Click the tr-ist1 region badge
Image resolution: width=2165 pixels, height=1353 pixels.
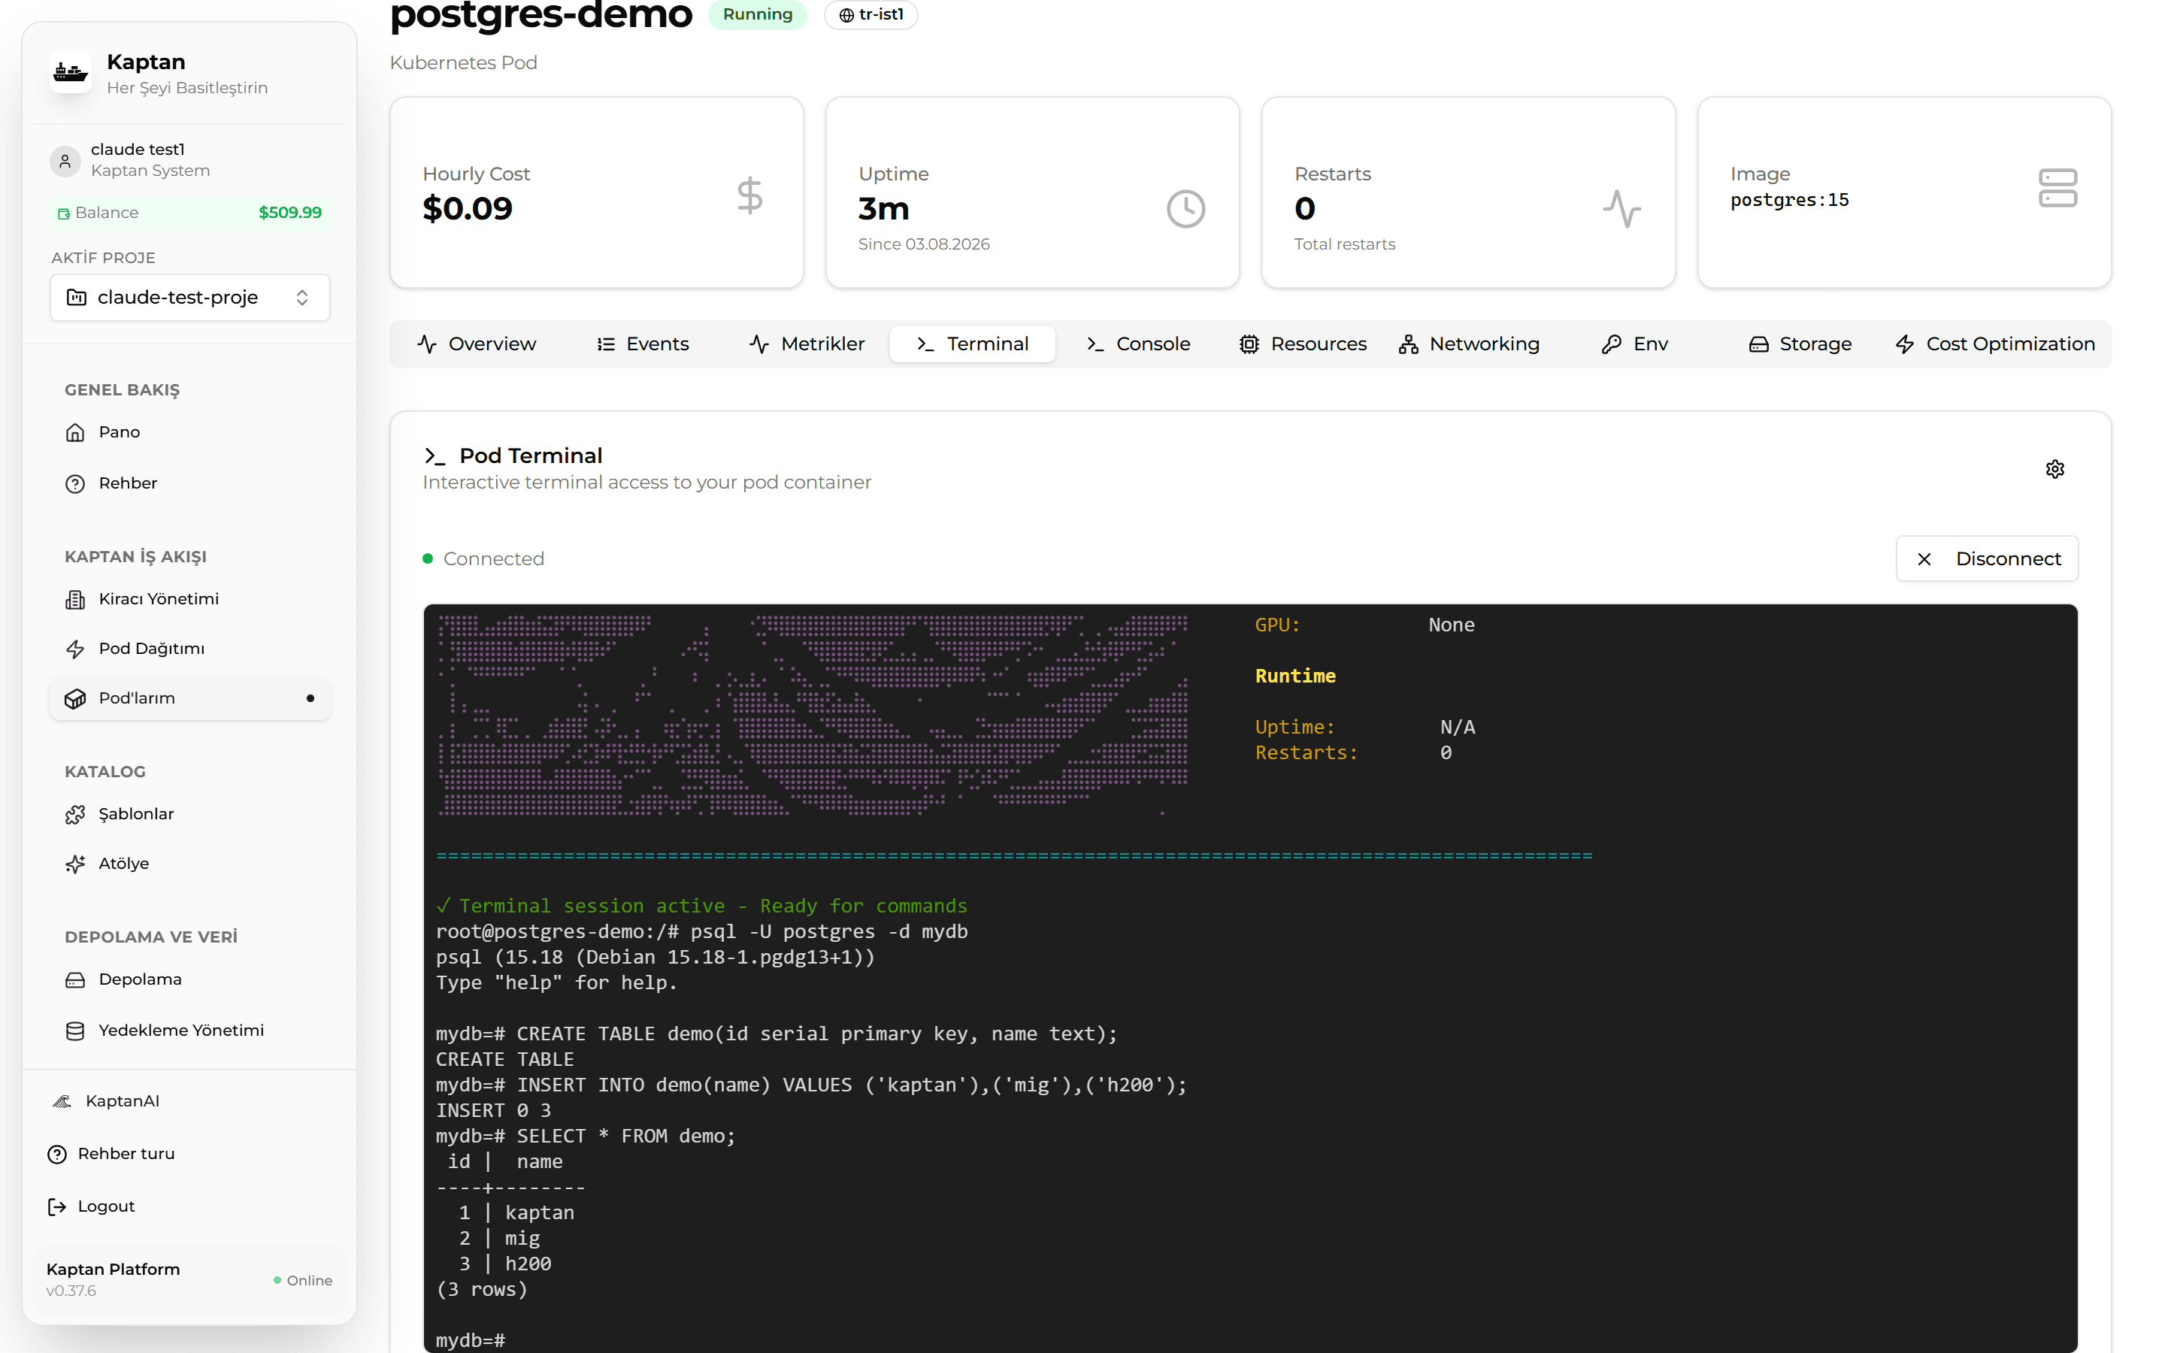[x=871, y=14]
